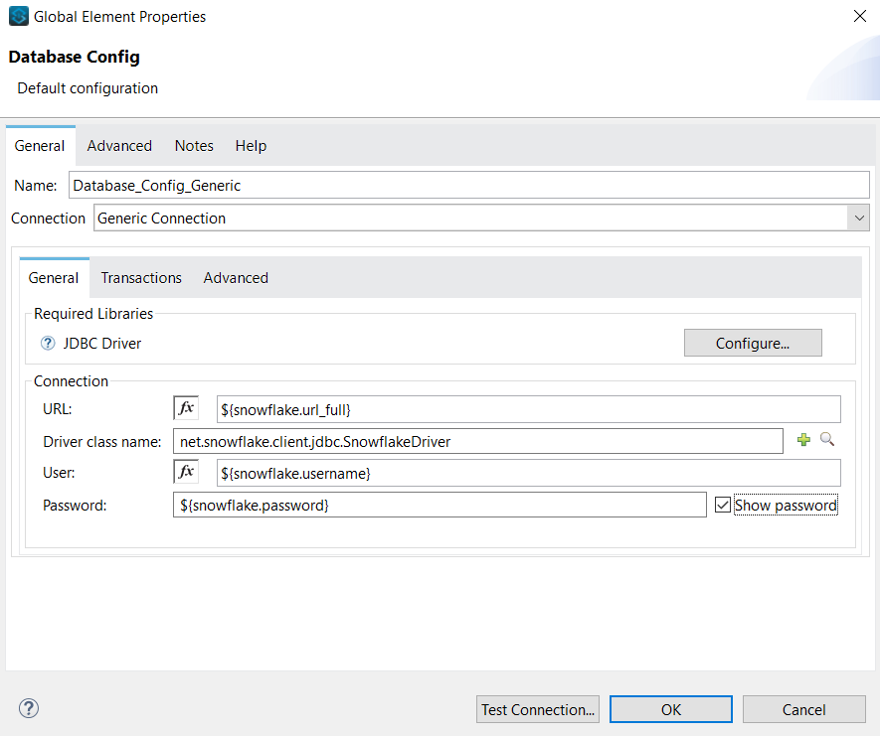Image resolution: width=880 pixels, height=736 pixels.
Task: Click the magnifier icon to search driver classes
Action: pos(827,439)
